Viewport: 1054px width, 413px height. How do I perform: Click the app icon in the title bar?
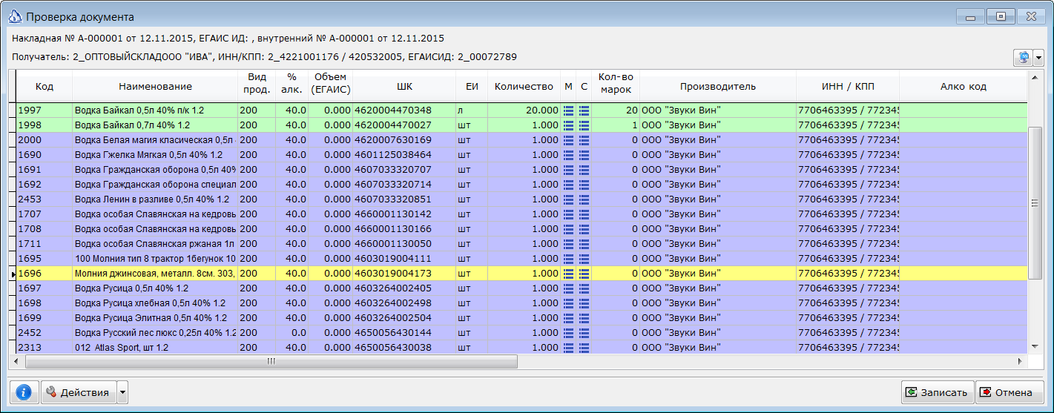pos(14,16)
